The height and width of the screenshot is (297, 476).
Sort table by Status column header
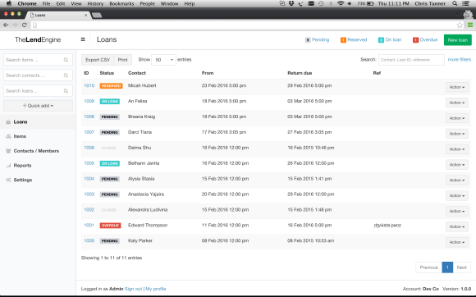pyautogui.click(x=107, y=73)
